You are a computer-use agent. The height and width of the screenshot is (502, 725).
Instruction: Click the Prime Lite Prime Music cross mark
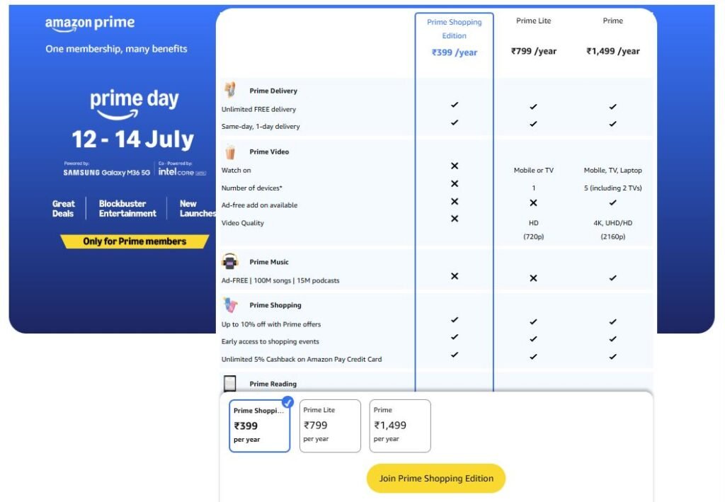534,278
